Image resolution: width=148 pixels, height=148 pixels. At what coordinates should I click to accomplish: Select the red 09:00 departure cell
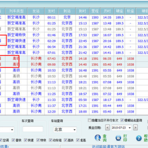pos(51,65)
